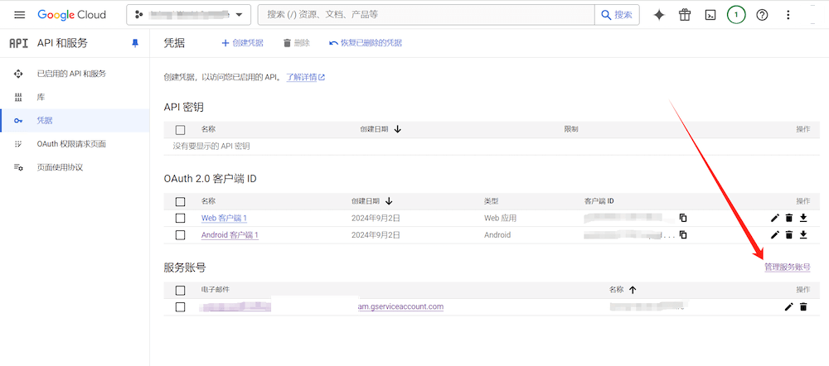The image size is (829, 366).
Task: Check the Web 客户端 1 row checkbox
Action: (x=180, y=218)
